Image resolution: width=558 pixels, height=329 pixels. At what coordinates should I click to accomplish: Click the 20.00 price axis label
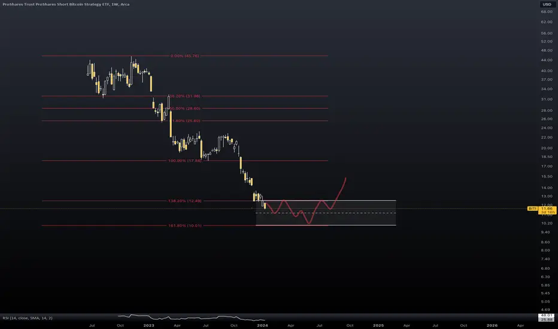[547, 148]
